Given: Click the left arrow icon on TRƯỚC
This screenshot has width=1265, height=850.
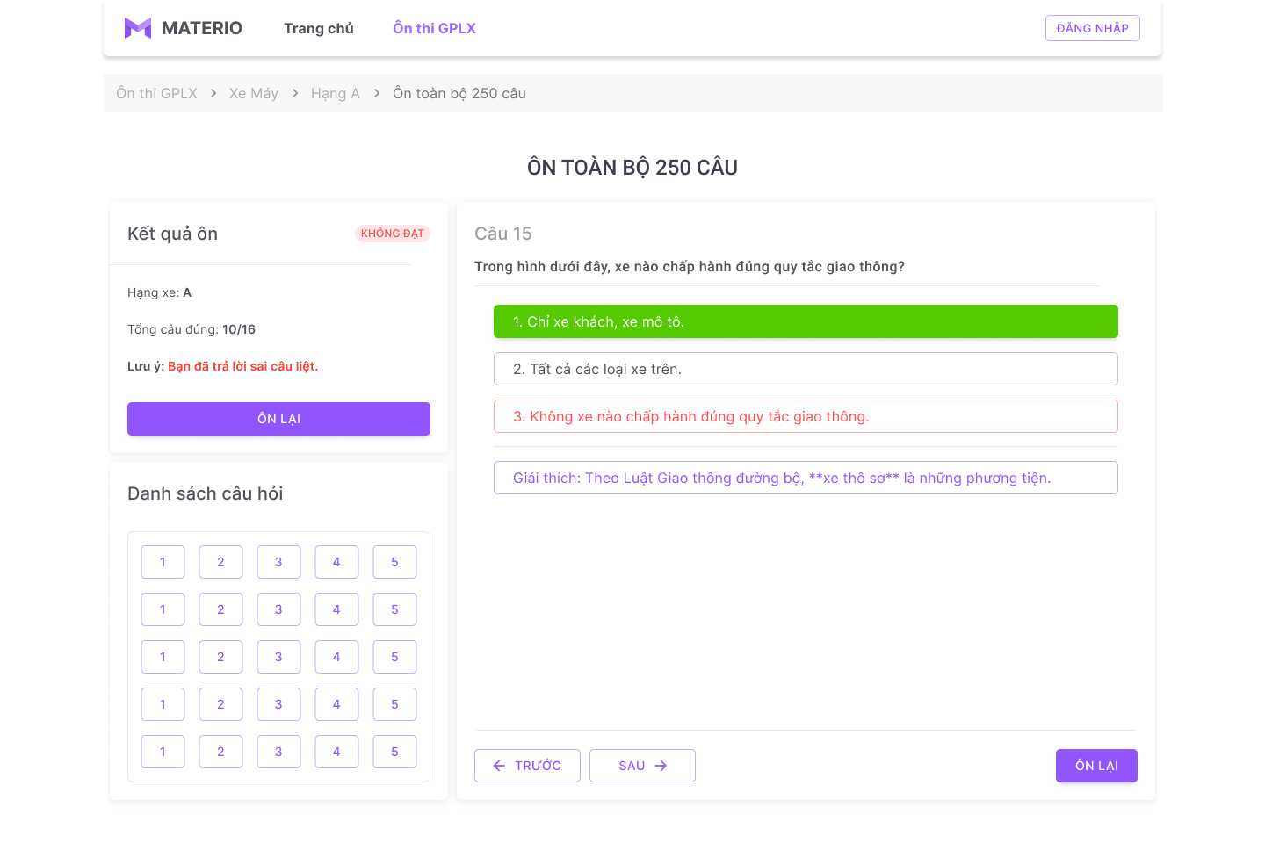Looking at the screenshot, I should tap(499, 766).
